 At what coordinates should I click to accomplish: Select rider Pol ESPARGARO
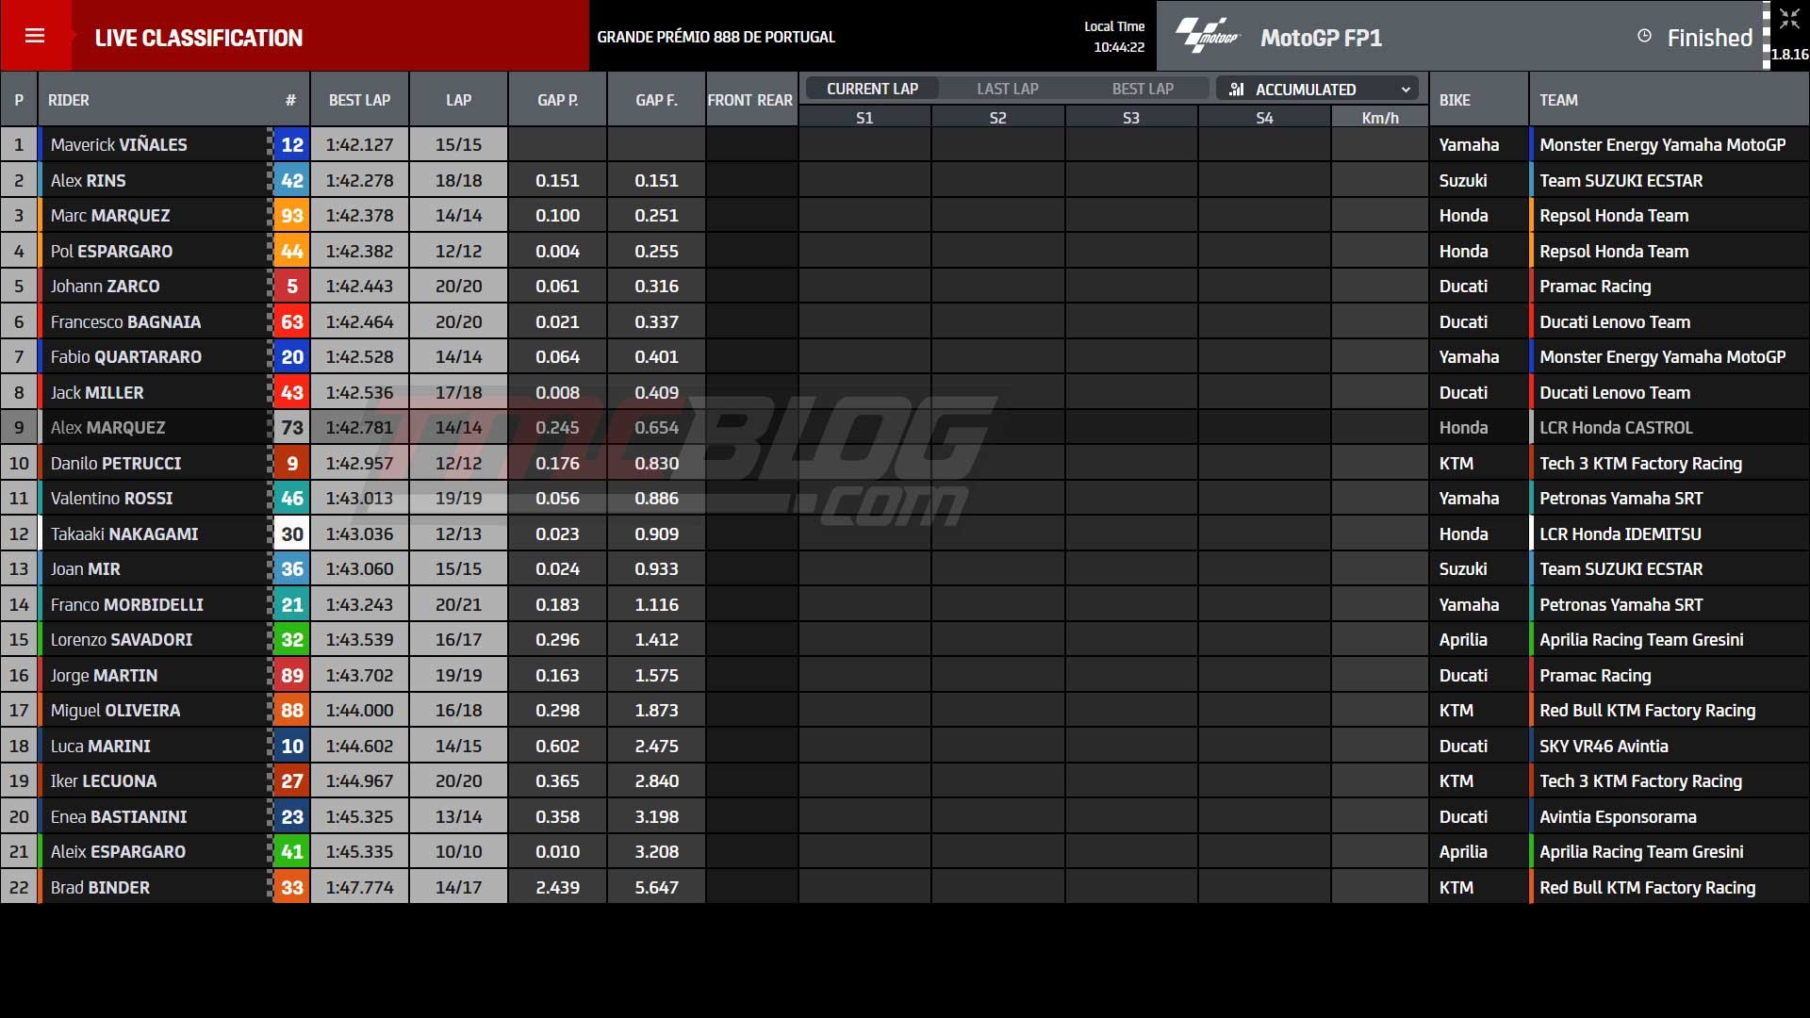pos(111,251)
